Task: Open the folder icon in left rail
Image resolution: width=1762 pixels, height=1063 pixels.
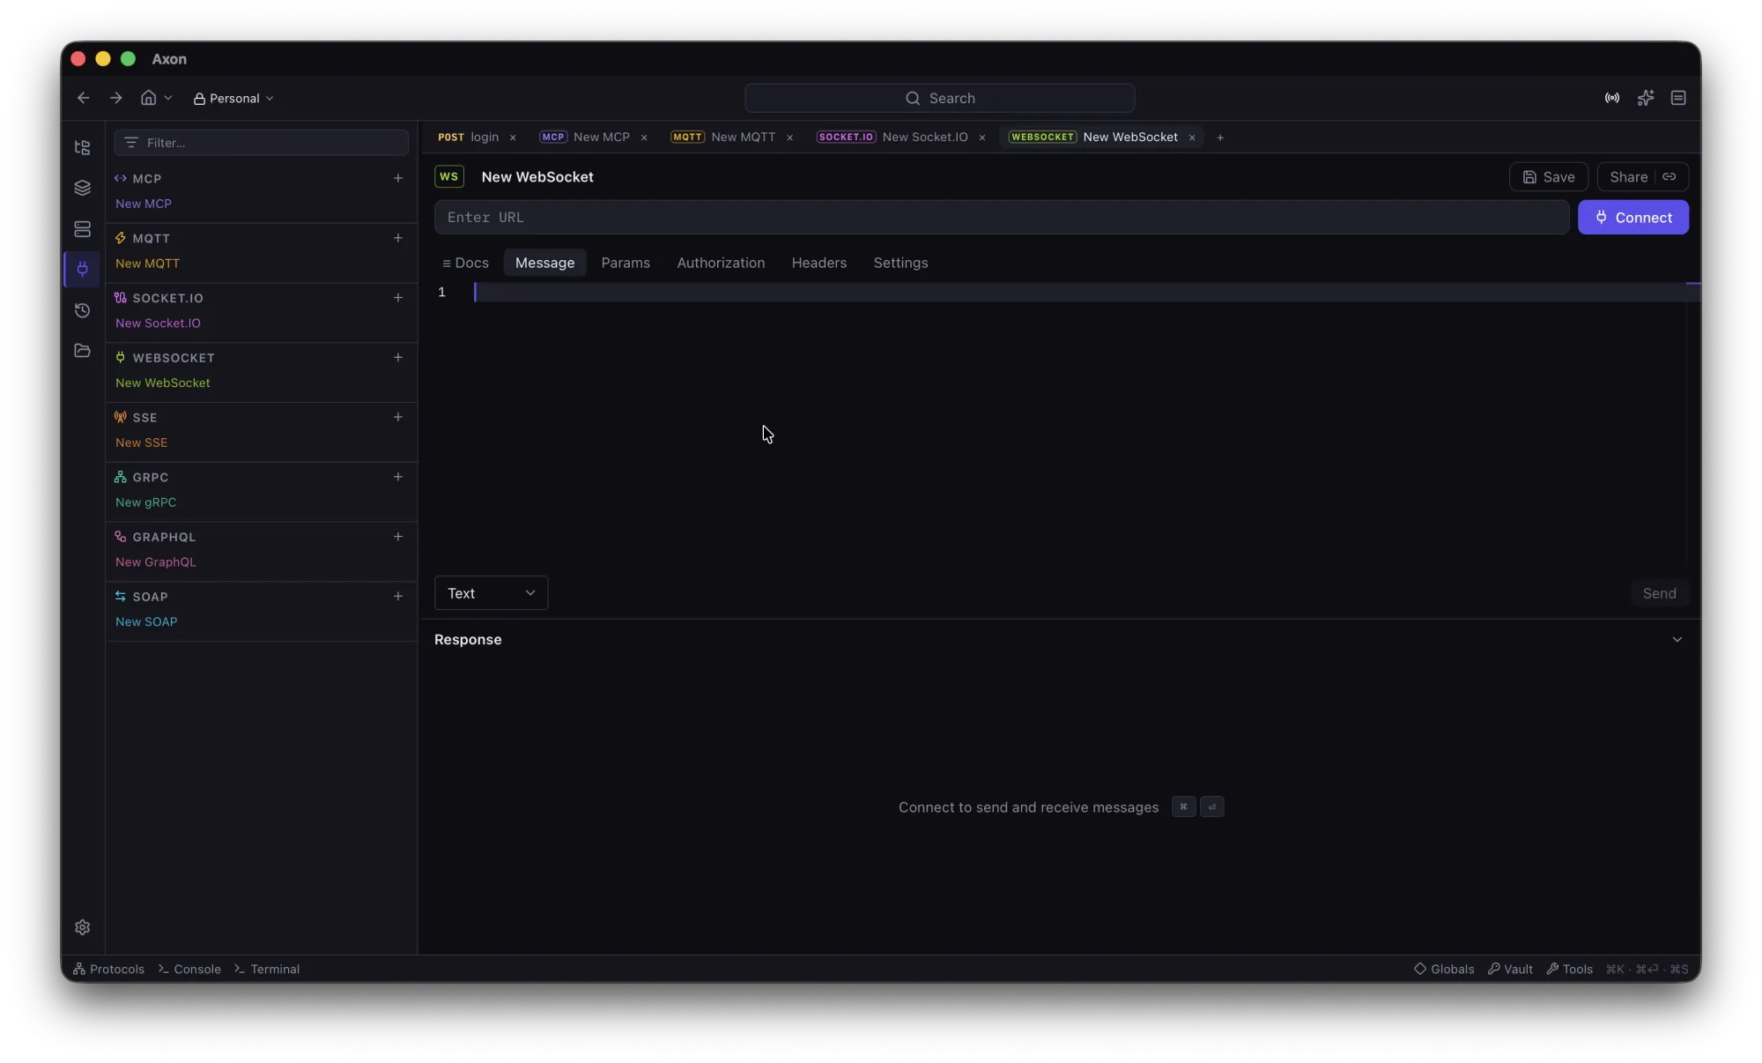Action: (83, 351)
